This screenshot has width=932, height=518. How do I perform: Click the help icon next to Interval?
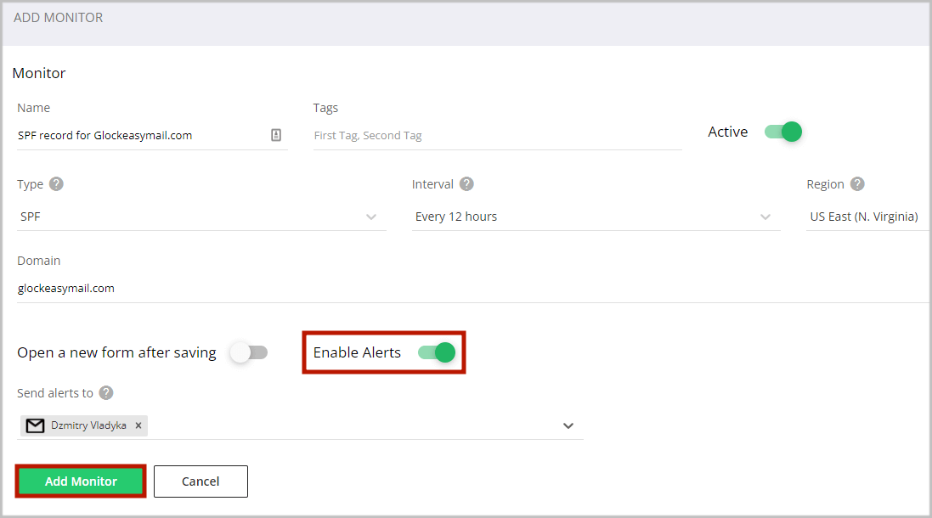pyautogui.click(x=466, y=184)
